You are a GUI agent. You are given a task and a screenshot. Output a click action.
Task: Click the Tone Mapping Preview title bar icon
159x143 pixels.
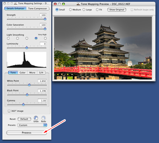(x=78, y=4)
